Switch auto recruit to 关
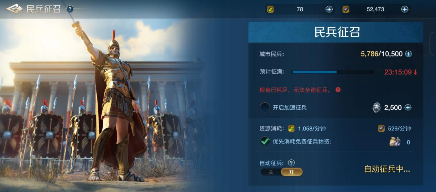Screen dimensions: 436x192 pos(271,172)
